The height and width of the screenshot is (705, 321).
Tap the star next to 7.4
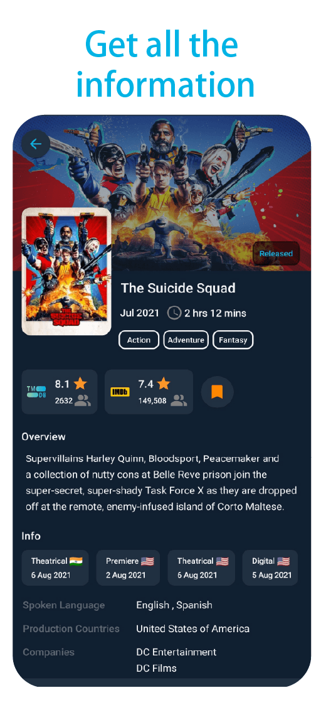tap(164, 384)
